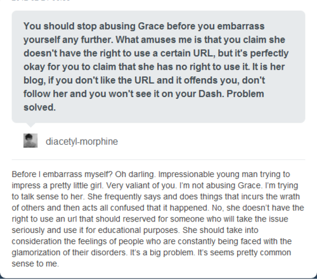The width and height of the screenshot is (317, 280).
Task: Click the horizontal divider below the username
Action: click(158, 159)
